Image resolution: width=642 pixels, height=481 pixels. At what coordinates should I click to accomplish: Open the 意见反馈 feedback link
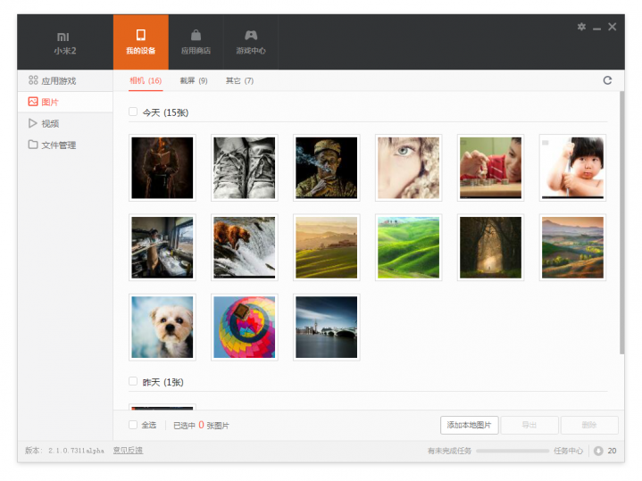128,451
